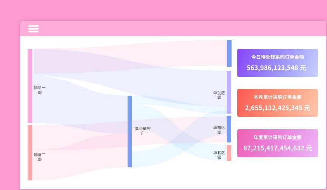This screenshot has height=190, width=327.
Task: Select the 华南区域 text label
Action: pos(219,130)
